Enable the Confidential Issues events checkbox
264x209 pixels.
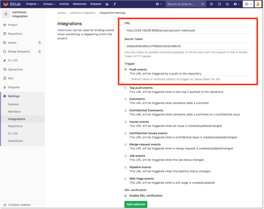[x=126, y=133]
